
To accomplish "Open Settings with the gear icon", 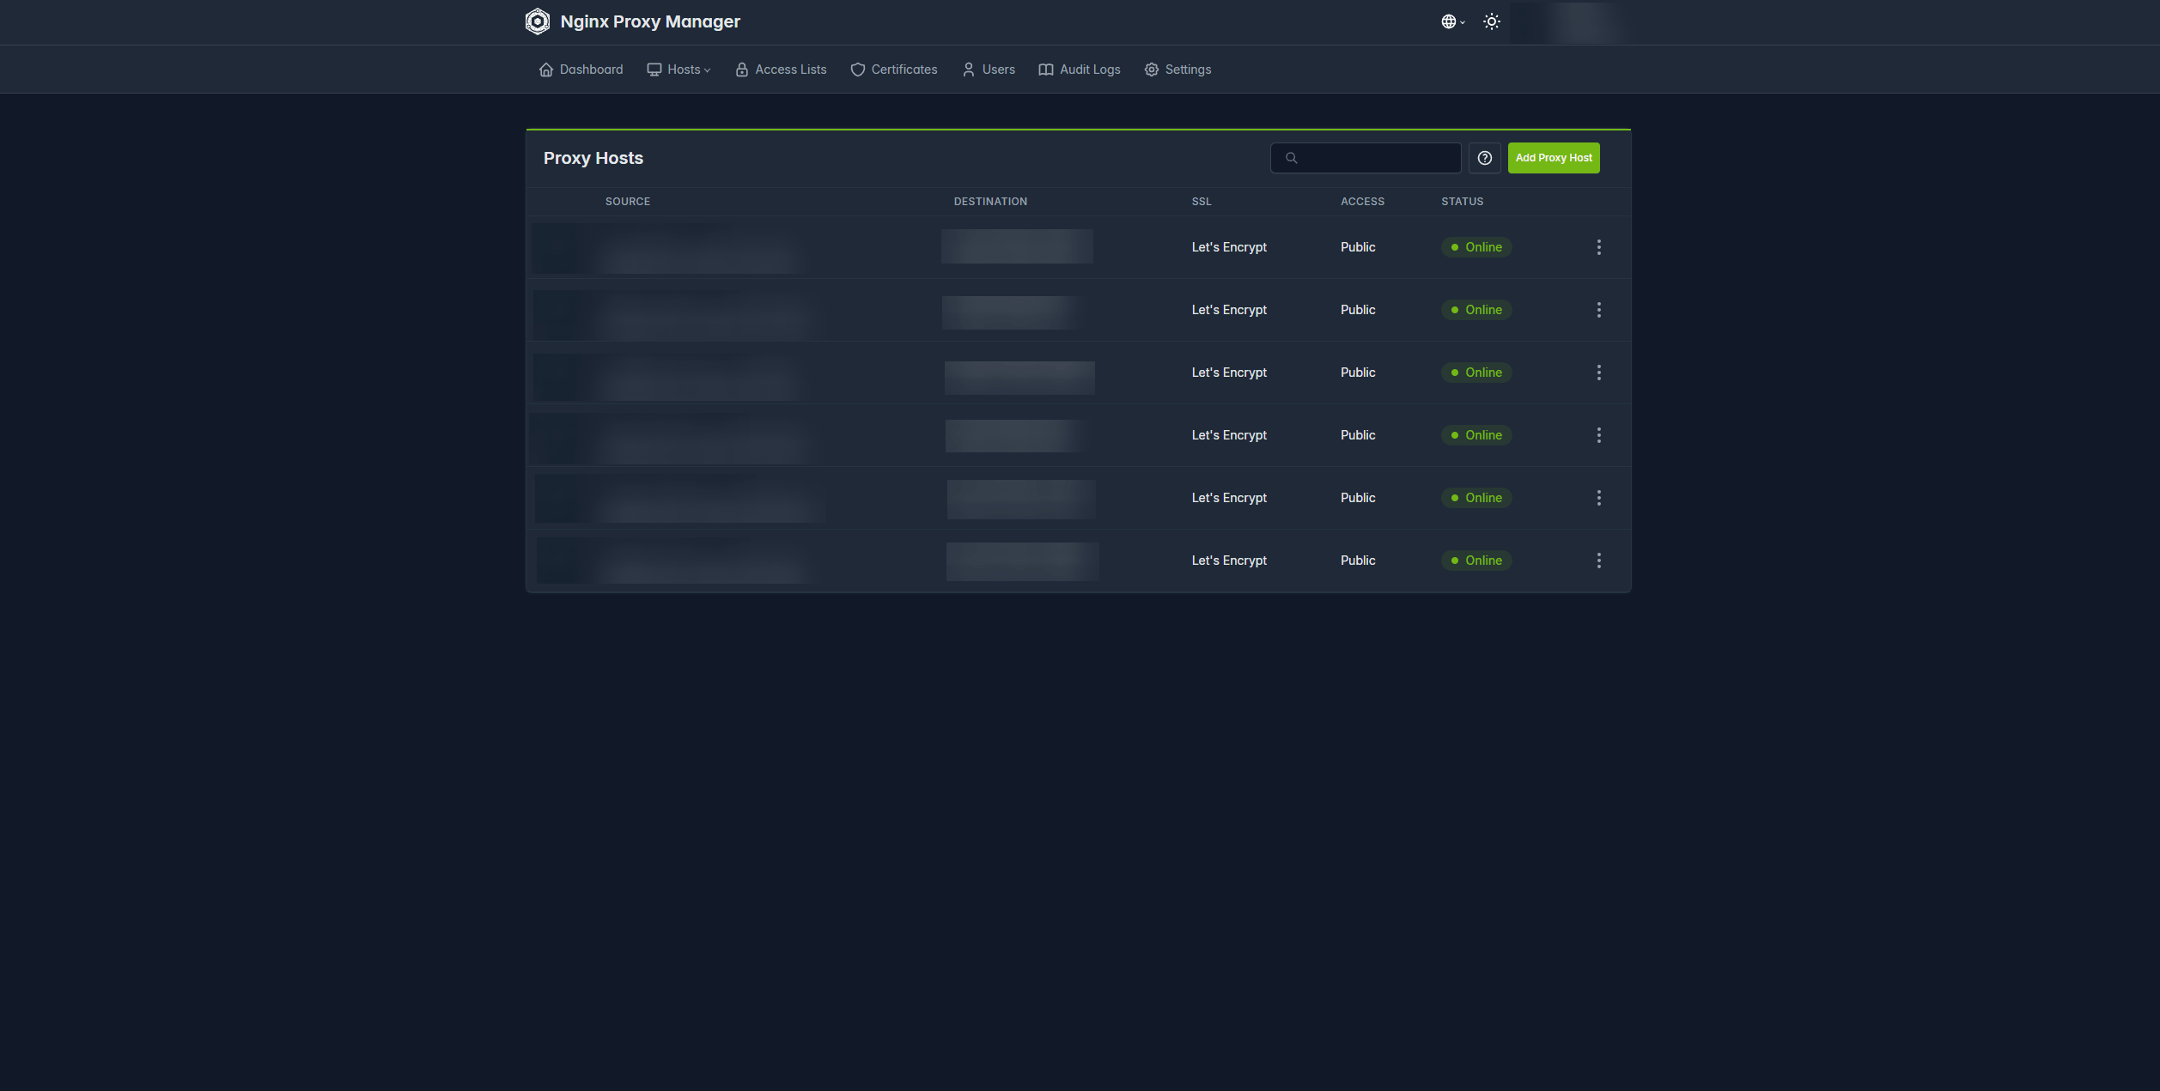I will pos(1151,69).
